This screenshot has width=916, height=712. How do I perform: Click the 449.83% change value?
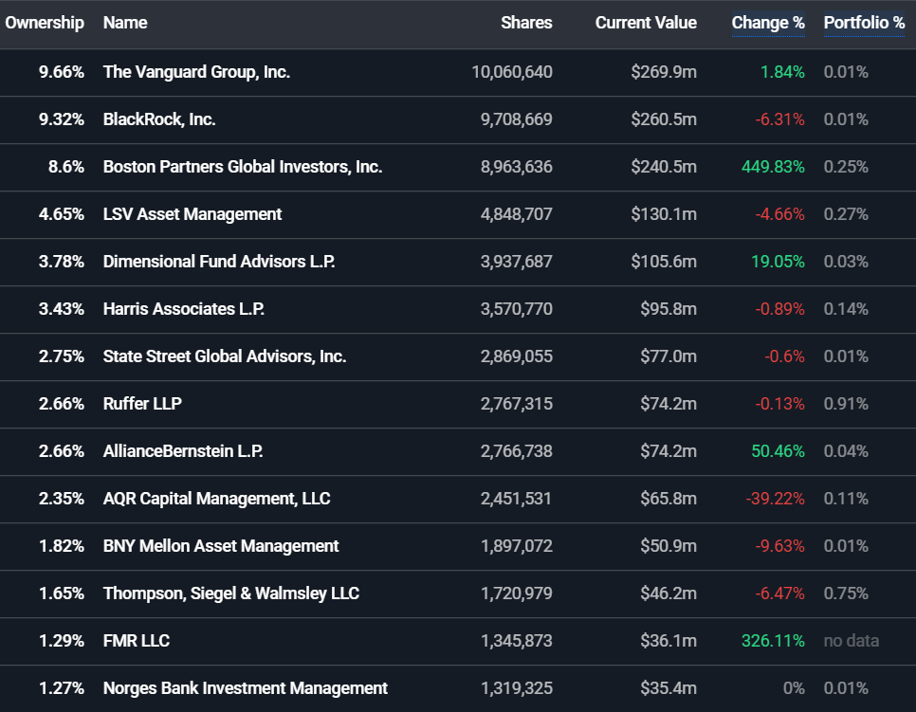point(773,167)
